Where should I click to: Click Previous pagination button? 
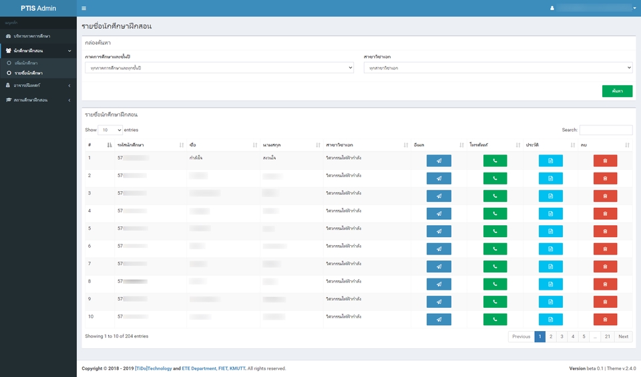(521, 336)
